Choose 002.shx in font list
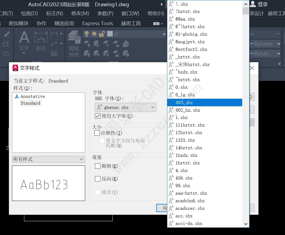The image size is (285, 235). coord(205,102)
